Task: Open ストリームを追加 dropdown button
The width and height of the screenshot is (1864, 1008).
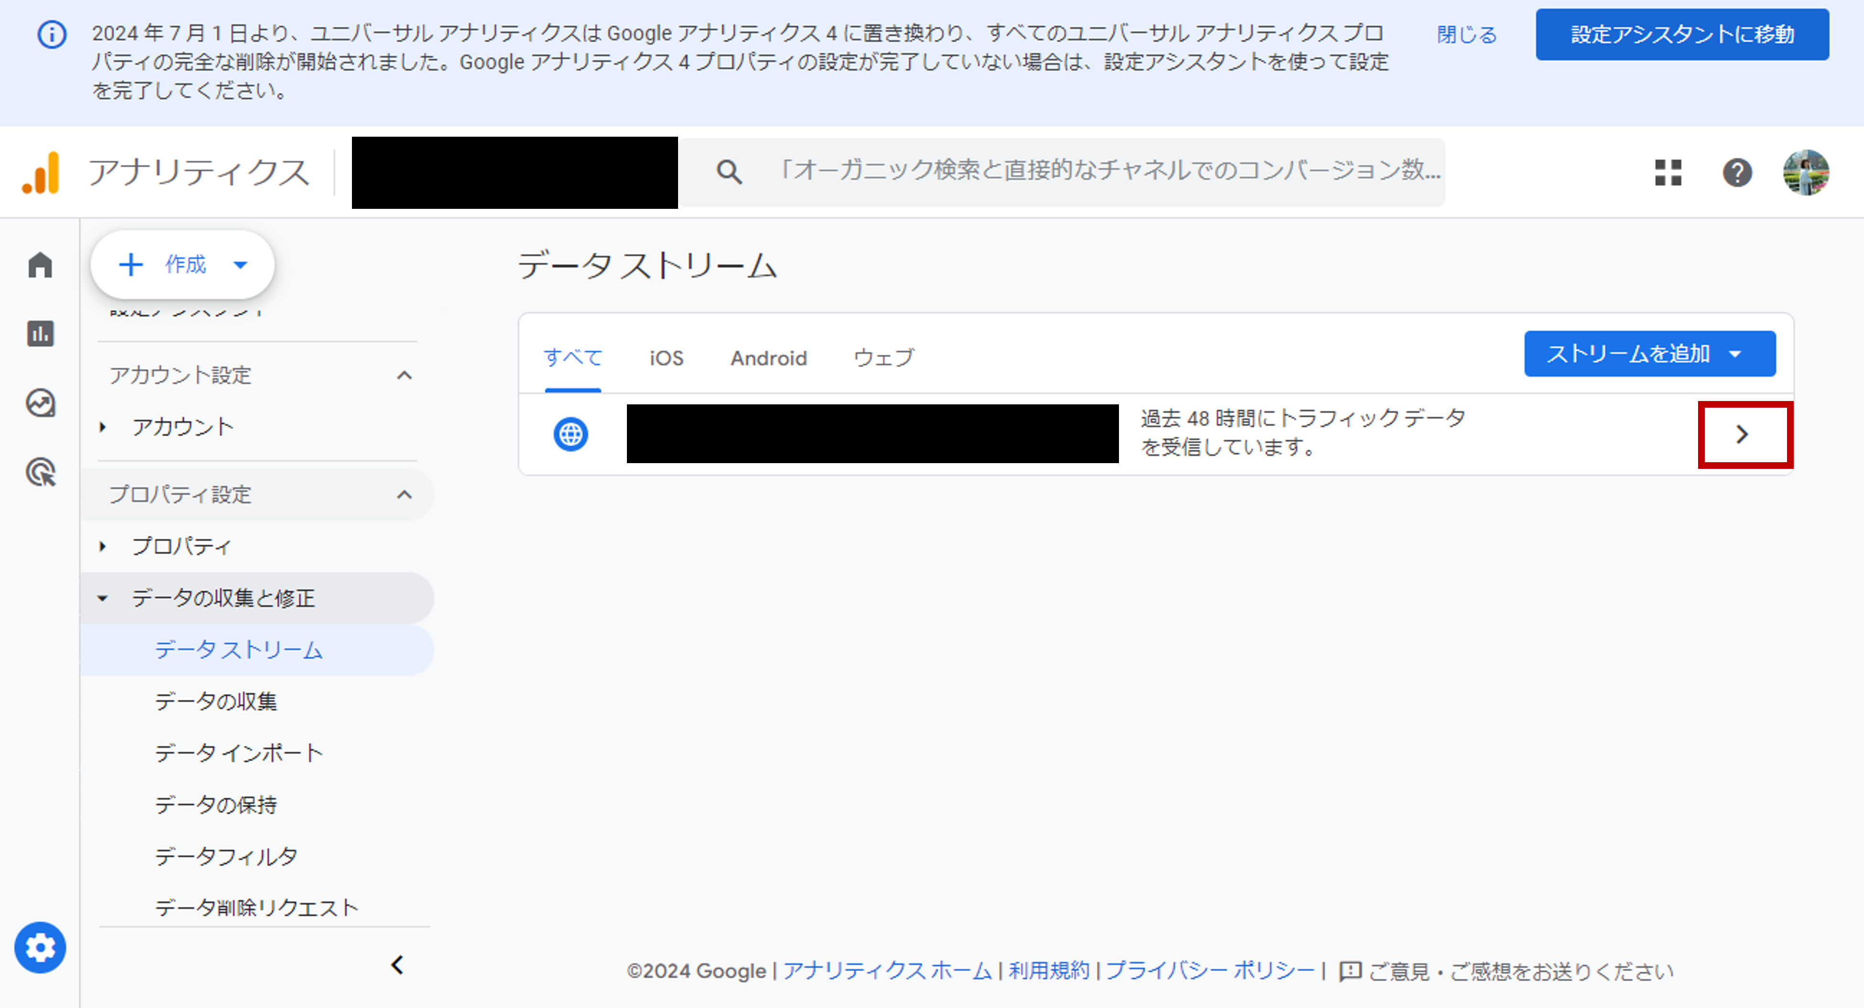Action: pos(1649,354)
